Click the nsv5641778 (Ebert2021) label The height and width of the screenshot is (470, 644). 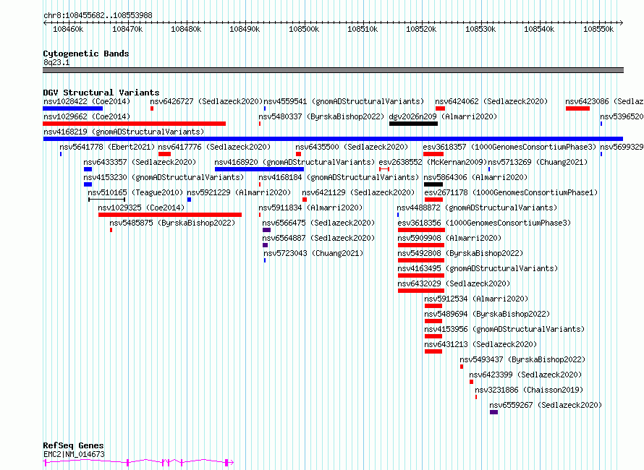(x=107, y=147)
